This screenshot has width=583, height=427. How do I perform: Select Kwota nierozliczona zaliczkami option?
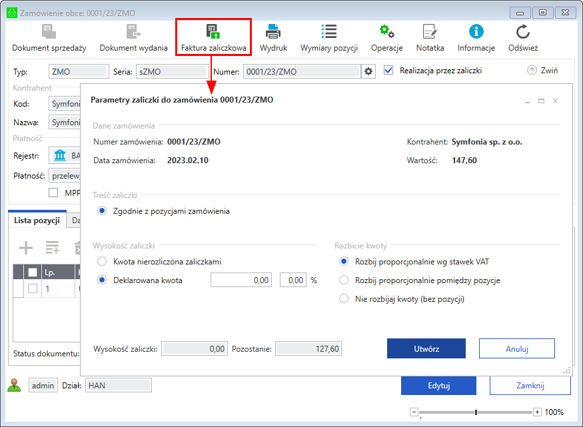[x=102, y=262]
